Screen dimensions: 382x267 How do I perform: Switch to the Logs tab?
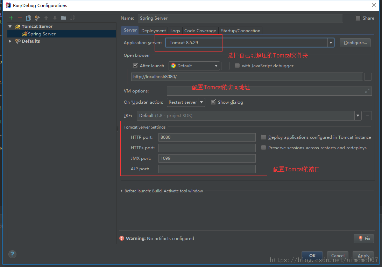pyautogui.click(x=175, y=31)
